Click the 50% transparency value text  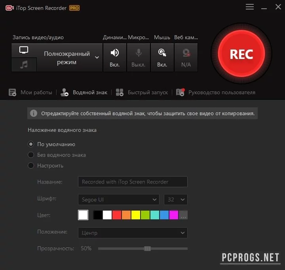[x=86, y=248]
